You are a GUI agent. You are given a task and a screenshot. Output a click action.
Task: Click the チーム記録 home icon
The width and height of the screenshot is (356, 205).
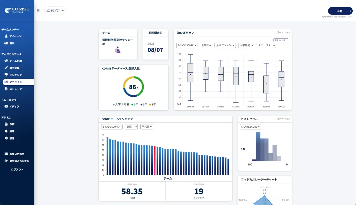pyautogui.click(x=6, y=61)
